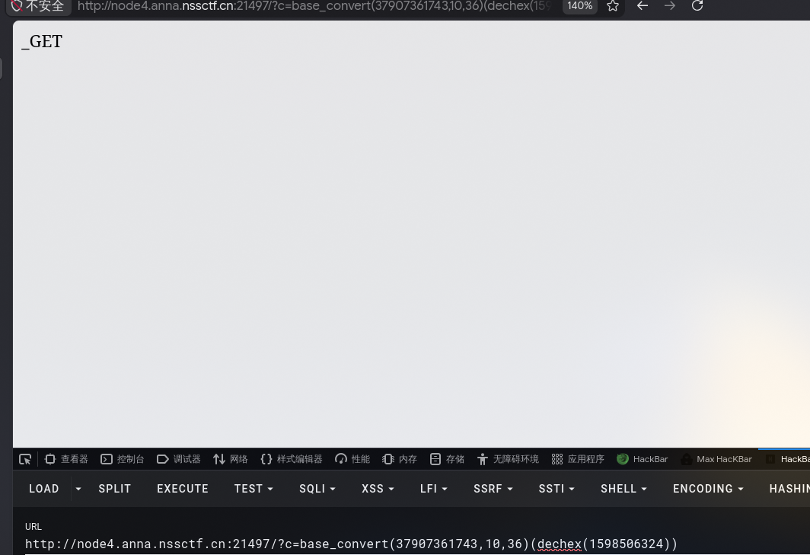Expand the ENCODING menu
810x555 pixels.
[x=708, y=488]
